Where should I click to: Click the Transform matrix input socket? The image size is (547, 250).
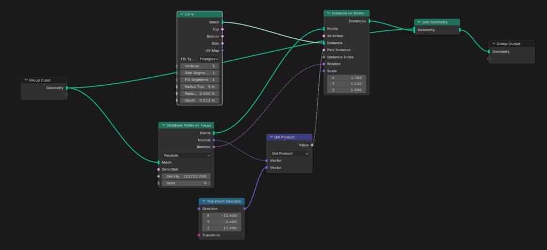[x=199, y=235]
